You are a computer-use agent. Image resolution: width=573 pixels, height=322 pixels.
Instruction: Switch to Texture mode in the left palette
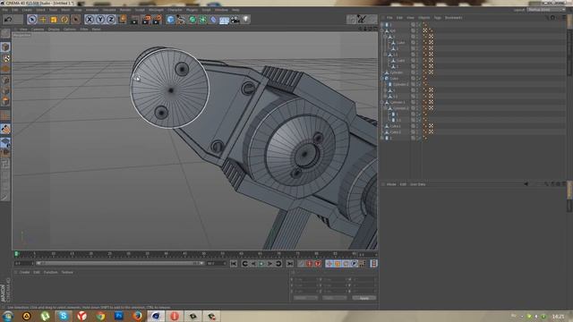5,58
